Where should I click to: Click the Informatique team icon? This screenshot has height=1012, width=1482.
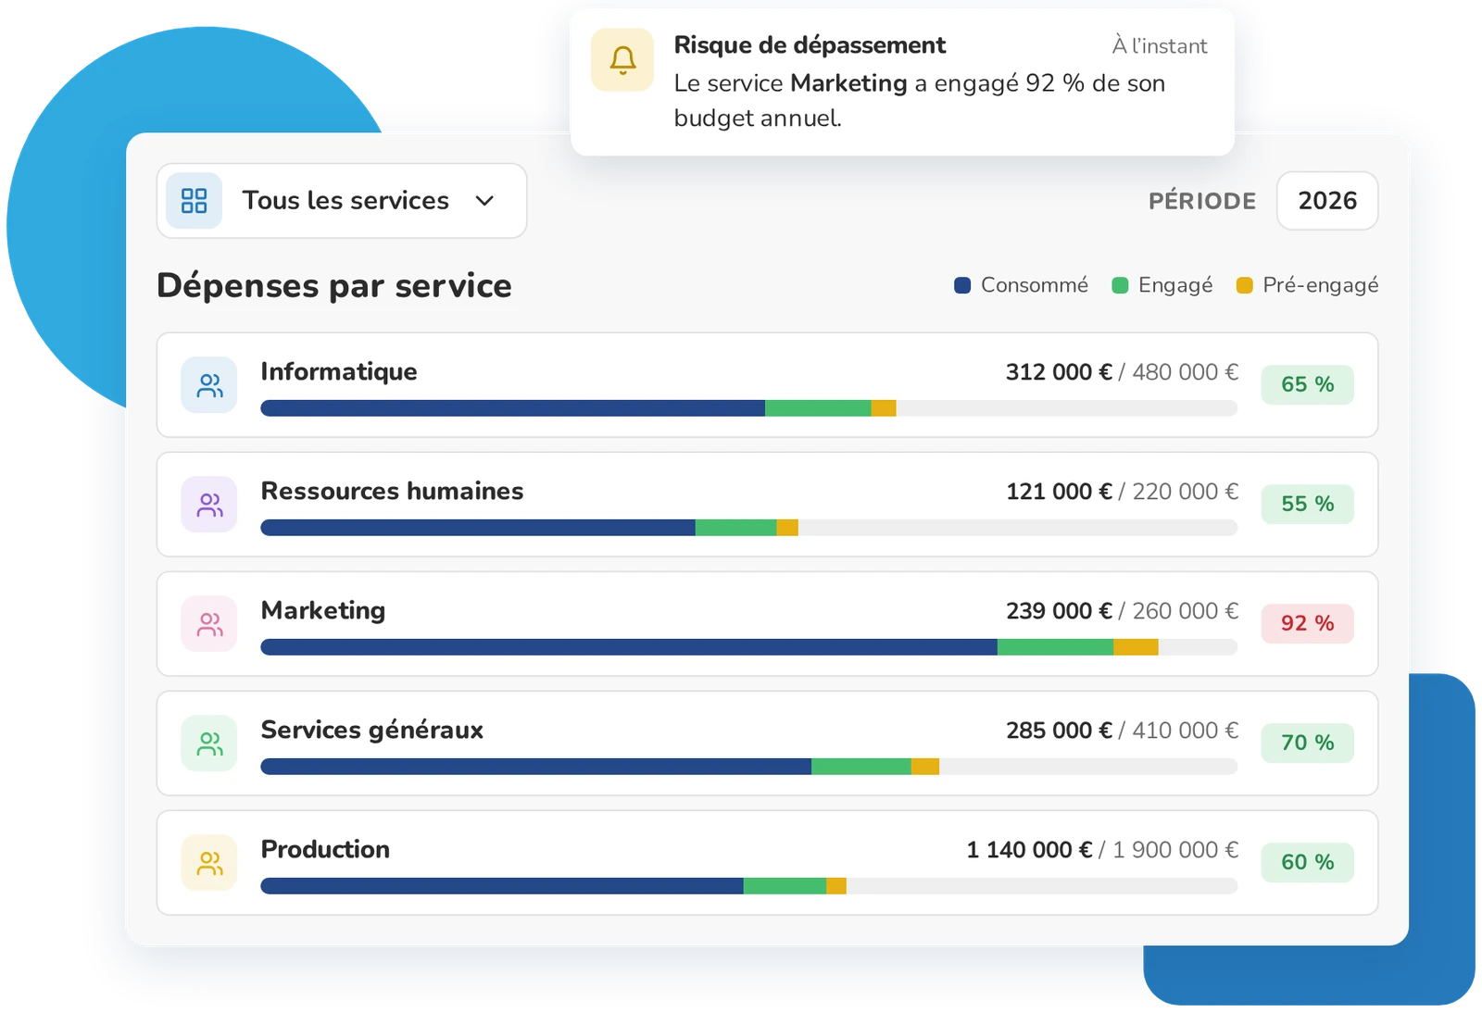209,384
